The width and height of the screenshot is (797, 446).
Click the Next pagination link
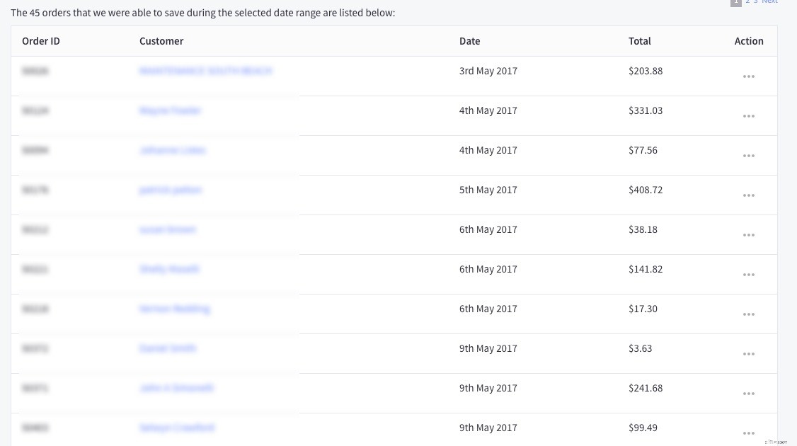(769, 2)
